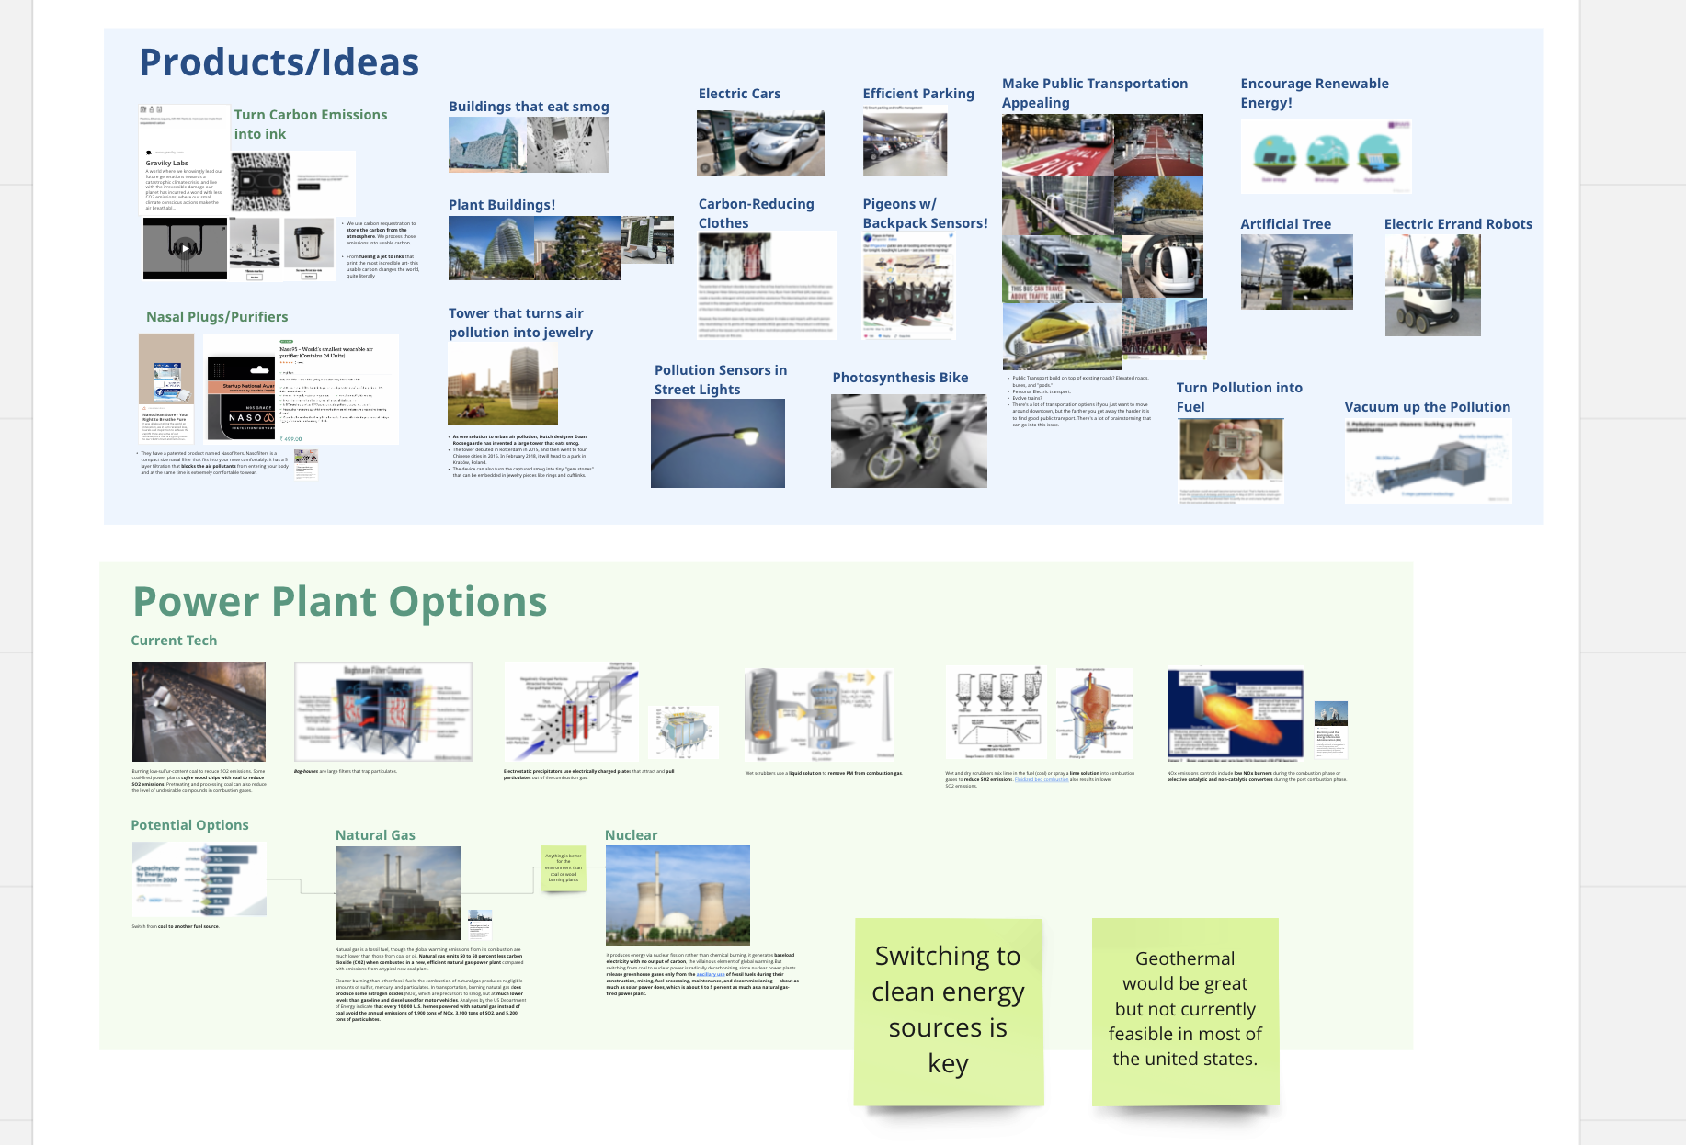Select the 'Turn Pollution into Fuel' heading

(1239, 397)
